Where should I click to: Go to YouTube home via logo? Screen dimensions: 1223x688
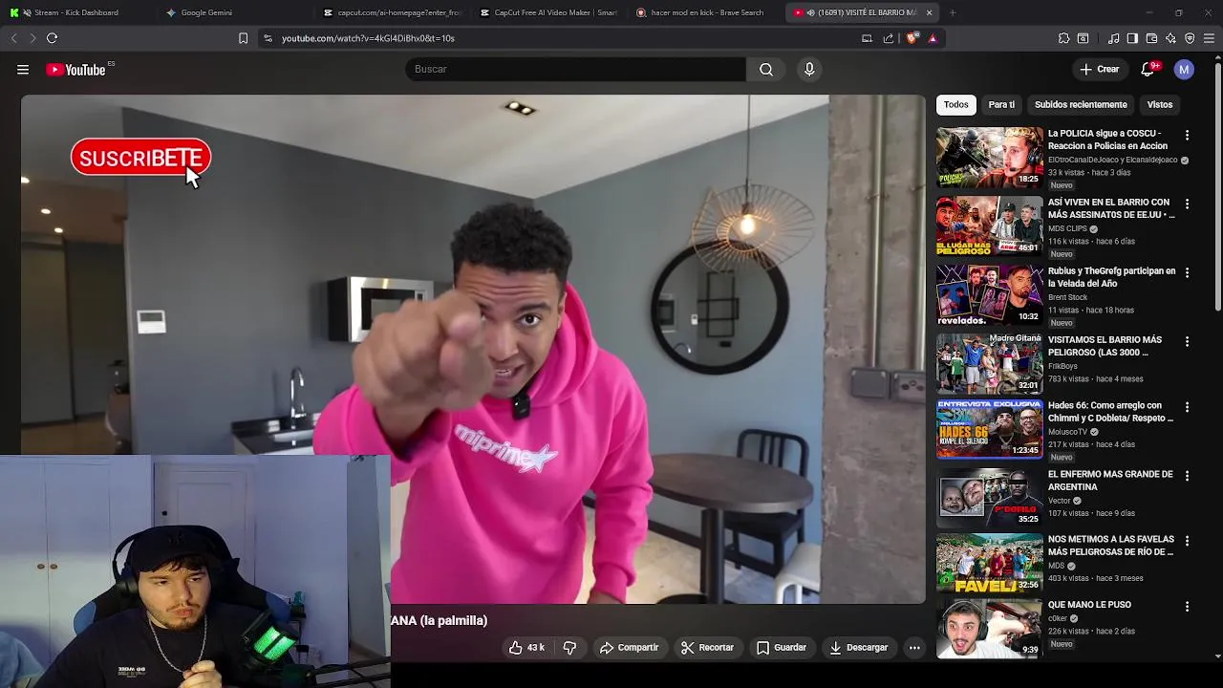pyautogui.click(x=75, y=70)
